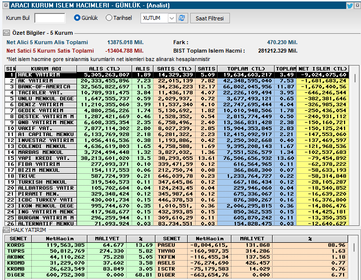Click AKBNK in buy-side stock list
The image size is (361, 280).
(x=16, y=257)
